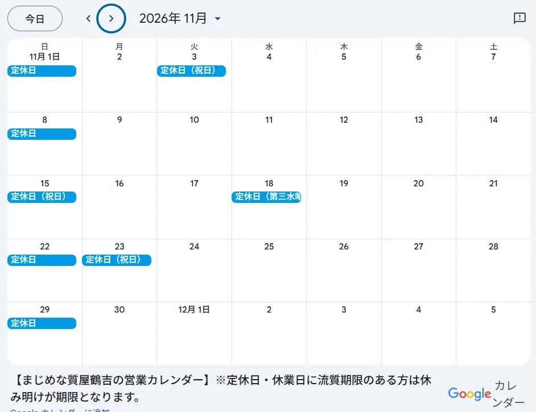Open 定休日（第三水曜）event on November 18
Screen dimensions: 536x412
tap(266, 197)
